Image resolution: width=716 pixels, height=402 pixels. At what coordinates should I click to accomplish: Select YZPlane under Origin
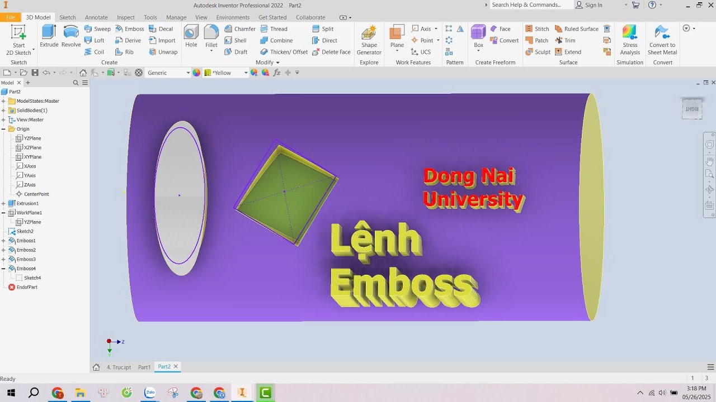29,138
